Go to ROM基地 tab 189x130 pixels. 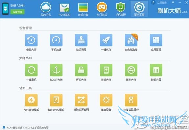64,9
